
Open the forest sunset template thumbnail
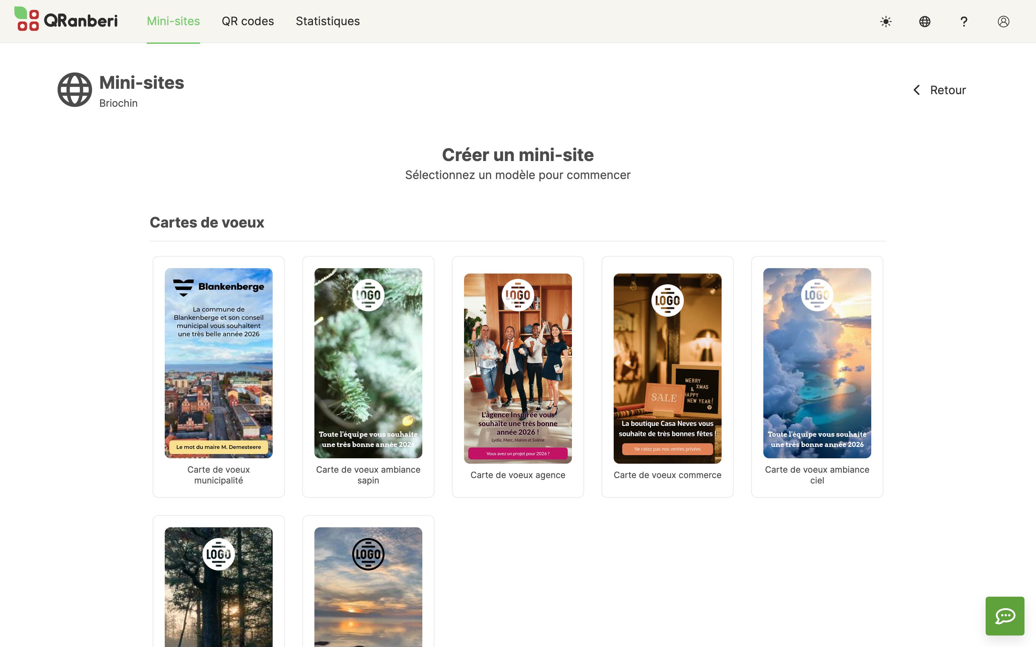click(x=218, y=591)
